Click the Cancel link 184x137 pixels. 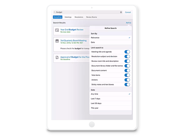coord(128,12)
